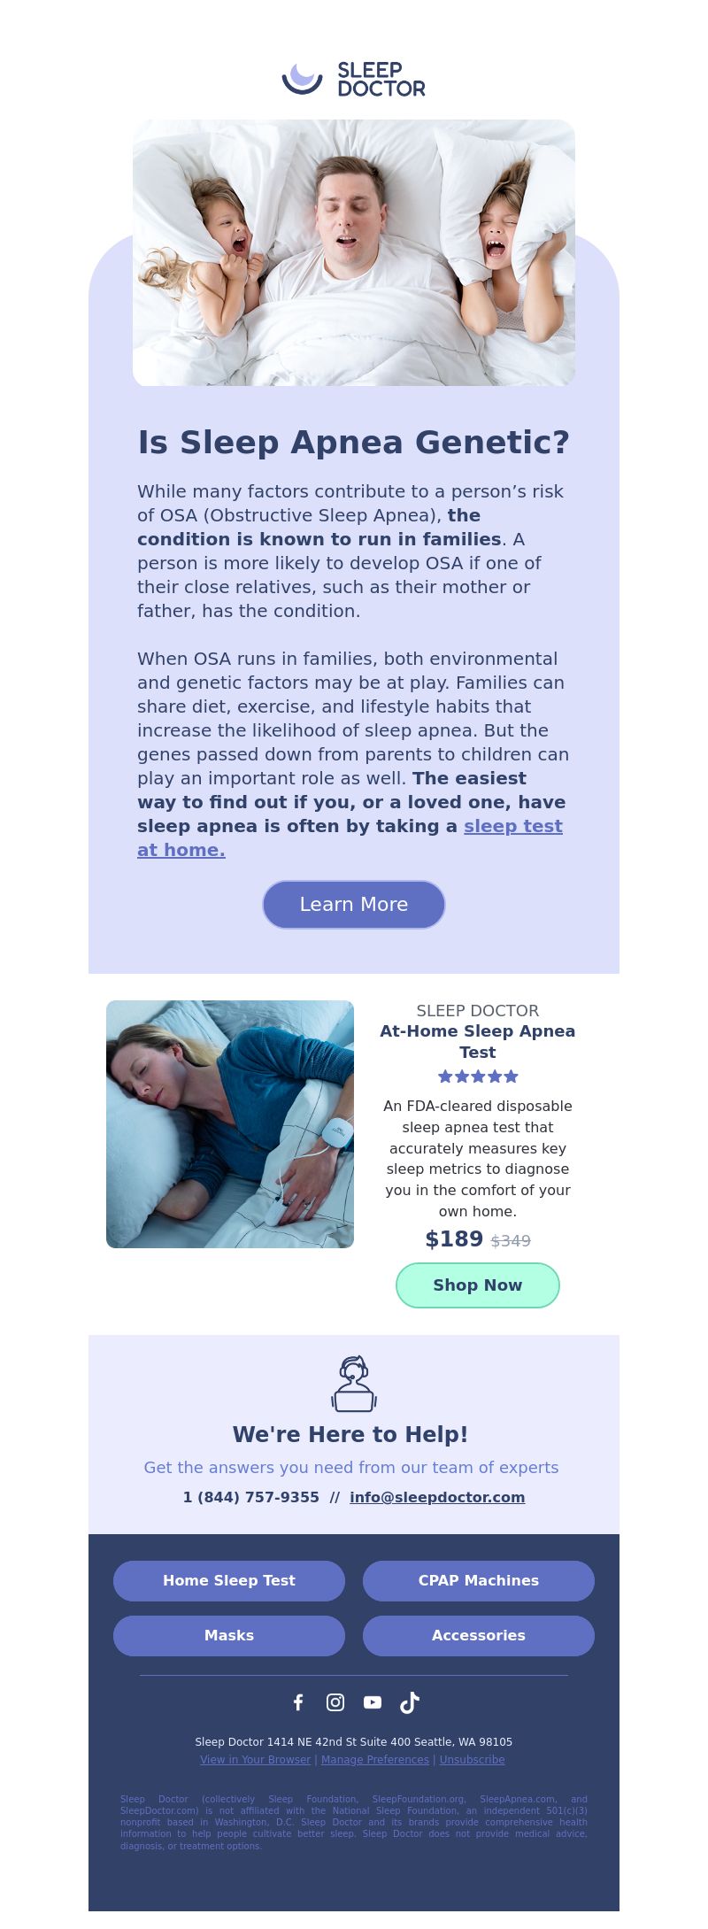Click the sleeping woman product photo
The image size is (708, 1929).
230,1124
